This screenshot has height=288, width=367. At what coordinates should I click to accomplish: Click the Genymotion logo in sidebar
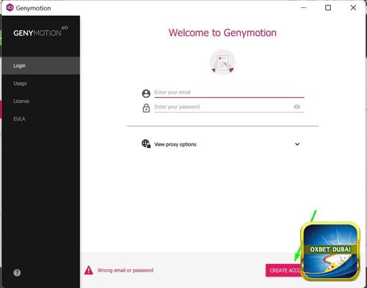pyautogui.click(x=41, y=32)
